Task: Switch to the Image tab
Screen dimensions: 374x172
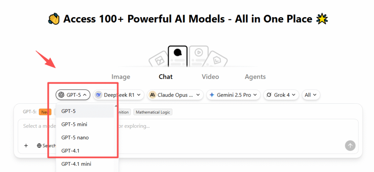Action: point(121,77)
